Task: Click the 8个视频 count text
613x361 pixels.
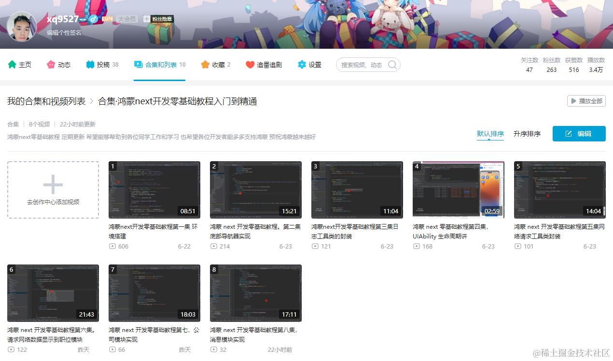Action: 39,124
